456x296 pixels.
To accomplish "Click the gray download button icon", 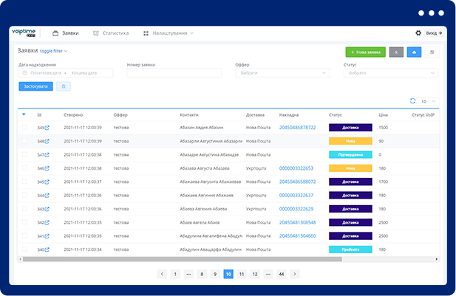I will 396,52.
